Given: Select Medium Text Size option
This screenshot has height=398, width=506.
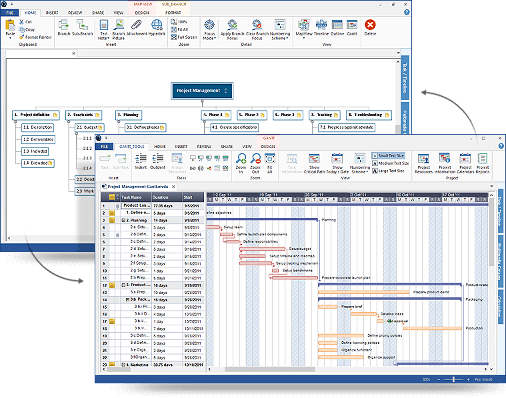Looking at the screenshot, I should click(x=391, y=163).
